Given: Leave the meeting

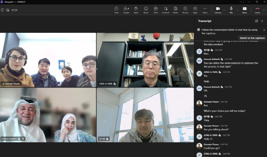Looking at the screenshot, I should click(257, 10).
